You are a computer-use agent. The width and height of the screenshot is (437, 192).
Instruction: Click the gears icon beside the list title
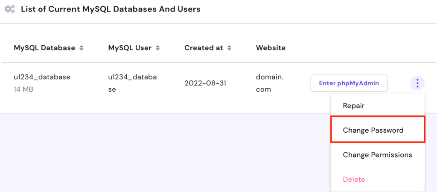[x=10, y=9]
